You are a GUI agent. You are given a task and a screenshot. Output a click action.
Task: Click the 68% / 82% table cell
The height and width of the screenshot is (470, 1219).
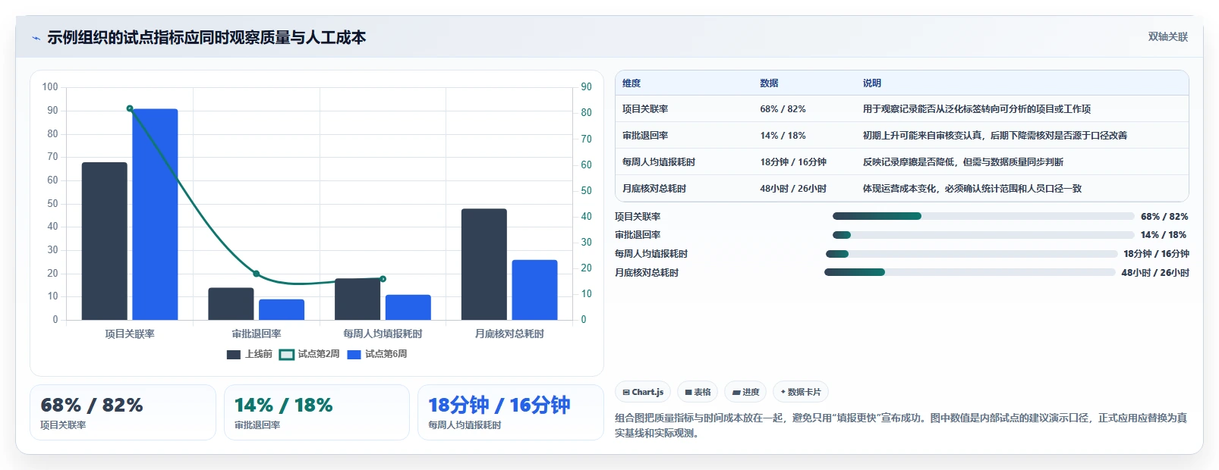[783, 109]
